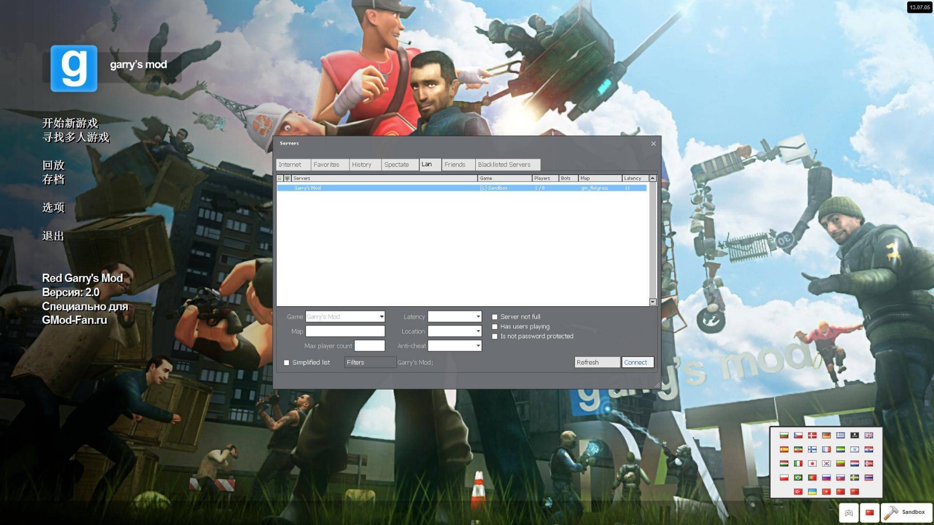This screenshot has width=934, height=525.
Task: Select the Greek flag language
Action: (841, 435)
